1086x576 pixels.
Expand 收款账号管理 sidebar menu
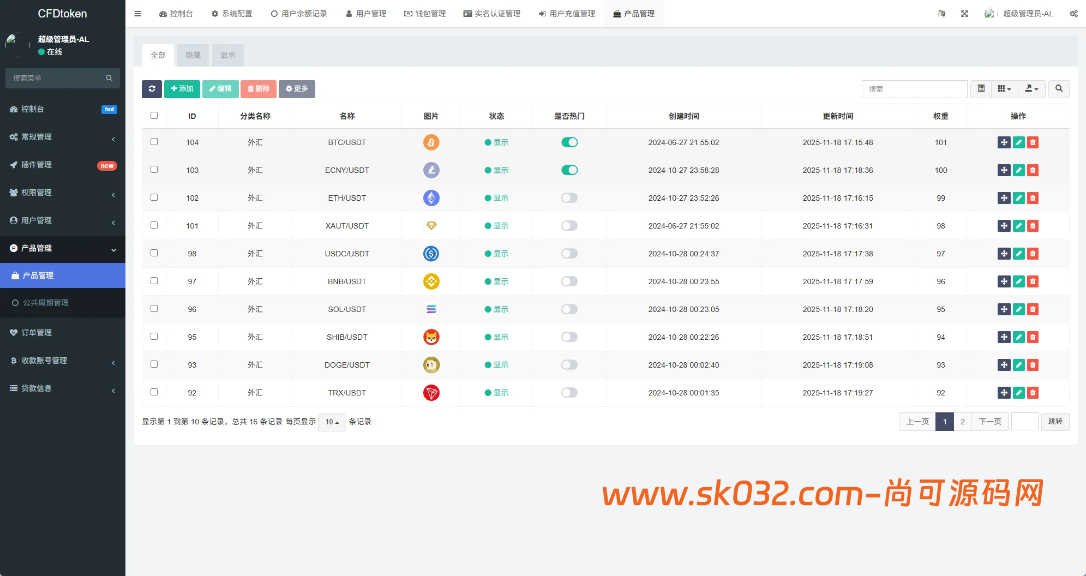pyautogui.click(x=63, y=361)
